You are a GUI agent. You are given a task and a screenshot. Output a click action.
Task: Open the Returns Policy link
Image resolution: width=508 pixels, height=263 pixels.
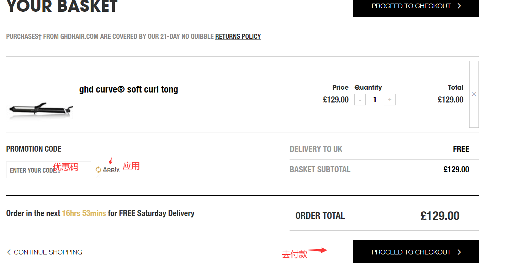point(238,36)
